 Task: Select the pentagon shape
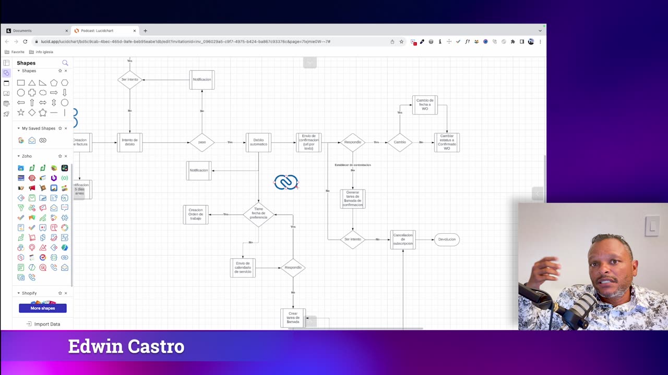(54, 83)
